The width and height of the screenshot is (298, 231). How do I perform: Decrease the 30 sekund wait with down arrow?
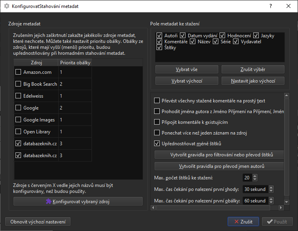(x=271, y=191)
